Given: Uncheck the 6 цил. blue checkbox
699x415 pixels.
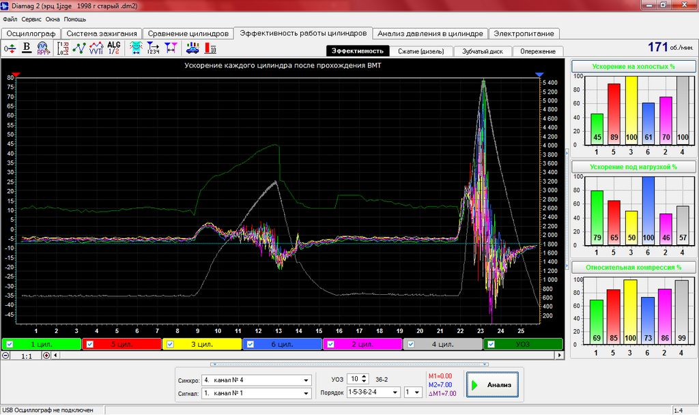Looking at the screenshot, I should pos(251,345).
